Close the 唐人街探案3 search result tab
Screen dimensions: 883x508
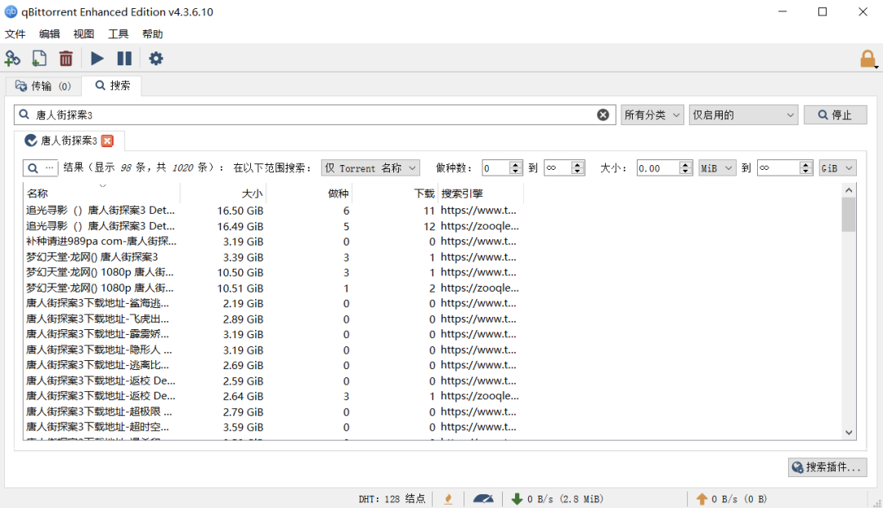pyautogui.click(x=107, y=140)
